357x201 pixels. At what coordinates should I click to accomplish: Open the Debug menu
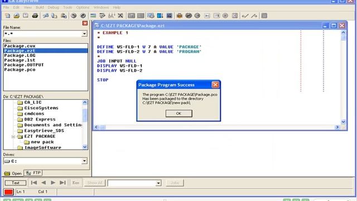point(54,7)
